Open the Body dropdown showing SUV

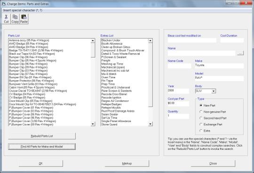click(214, 91)
